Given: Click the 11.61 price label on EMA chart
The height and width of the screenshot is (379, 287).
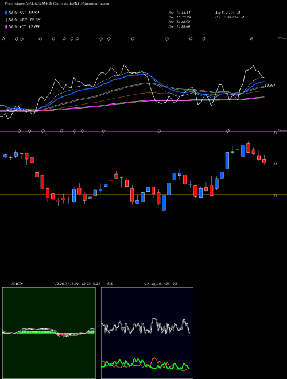Looking at the screenshot, I should (270, 86).
